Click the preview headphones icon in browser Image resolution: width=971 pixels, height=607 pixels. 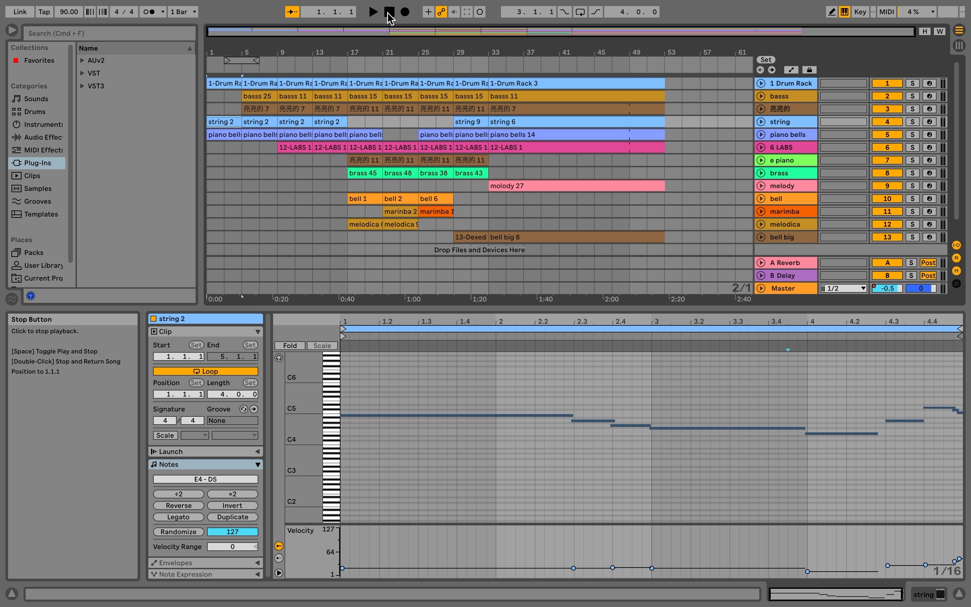[30, 296]
